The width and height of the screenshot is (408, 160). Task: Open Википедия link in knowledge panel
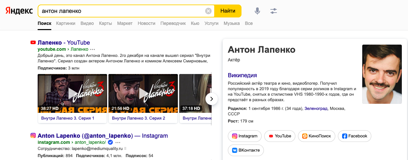242,75
